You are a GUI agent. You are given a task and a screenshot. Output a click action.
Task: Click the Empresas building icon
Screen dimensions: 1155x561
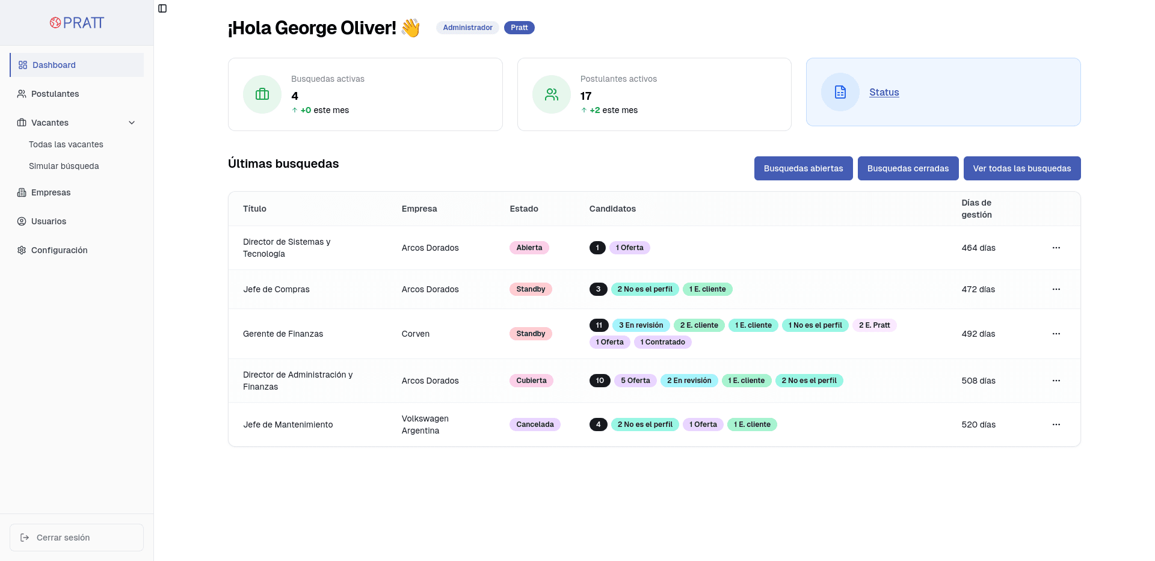[21, 192]
